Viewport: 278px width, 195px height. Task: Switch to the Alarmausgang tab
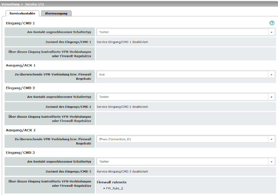point(56,13)
